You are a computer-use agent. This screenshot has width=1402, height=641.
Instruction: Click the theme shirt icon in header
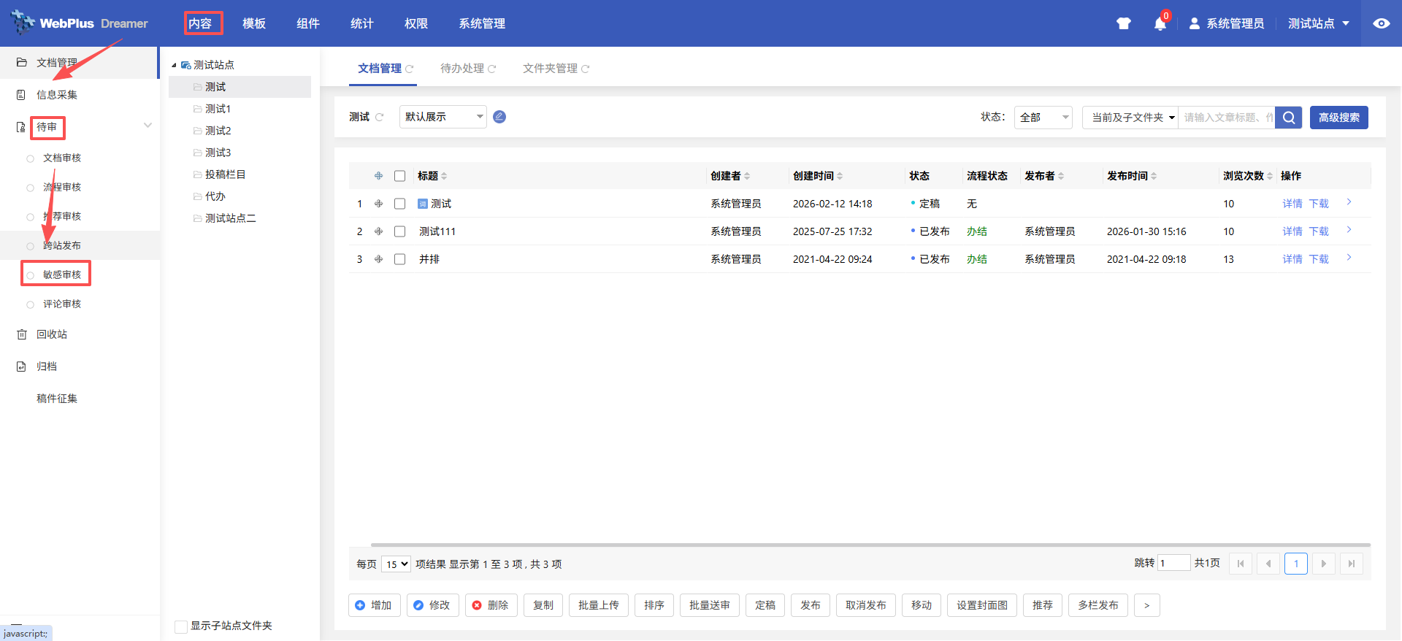[x=1124, y=23]
